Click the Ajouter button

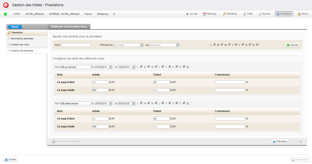click(292, 45)
